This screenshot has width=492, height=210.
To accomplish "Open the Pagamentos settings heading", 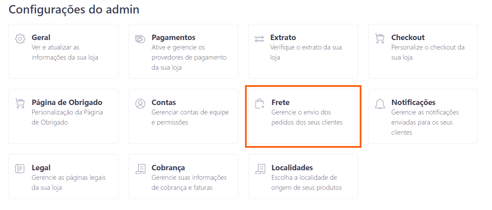I will tap(173, 37).
